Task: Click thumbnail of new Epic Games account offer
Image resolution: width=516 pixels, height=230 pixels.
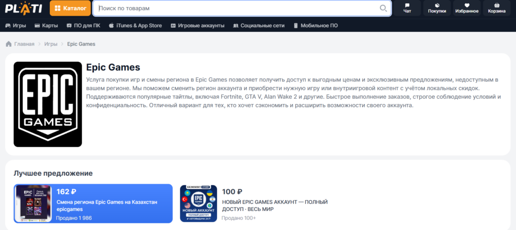Action: (x=199, y=203)
